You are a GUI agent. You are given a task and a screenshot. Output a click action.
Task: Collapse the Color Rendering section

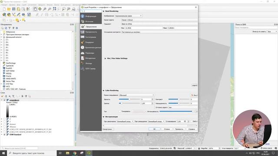click(103, 91)
